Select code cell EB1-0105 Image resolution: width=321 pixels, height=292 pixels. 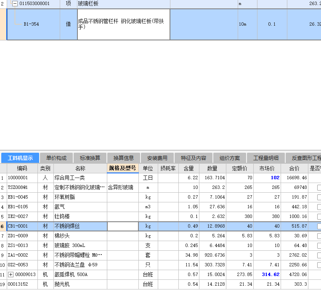pos(22,207)
